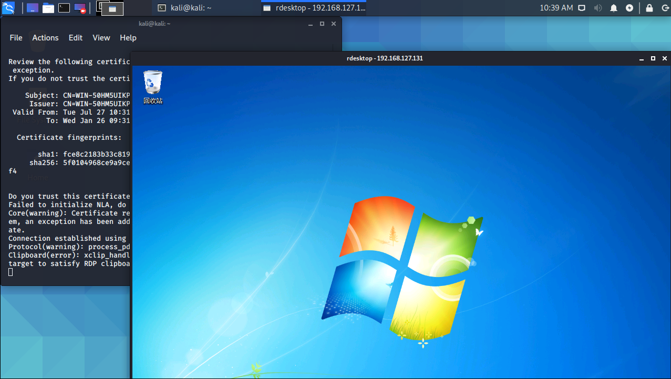
Task: Maximize the rdesktop window
Action: coord(653,58)
